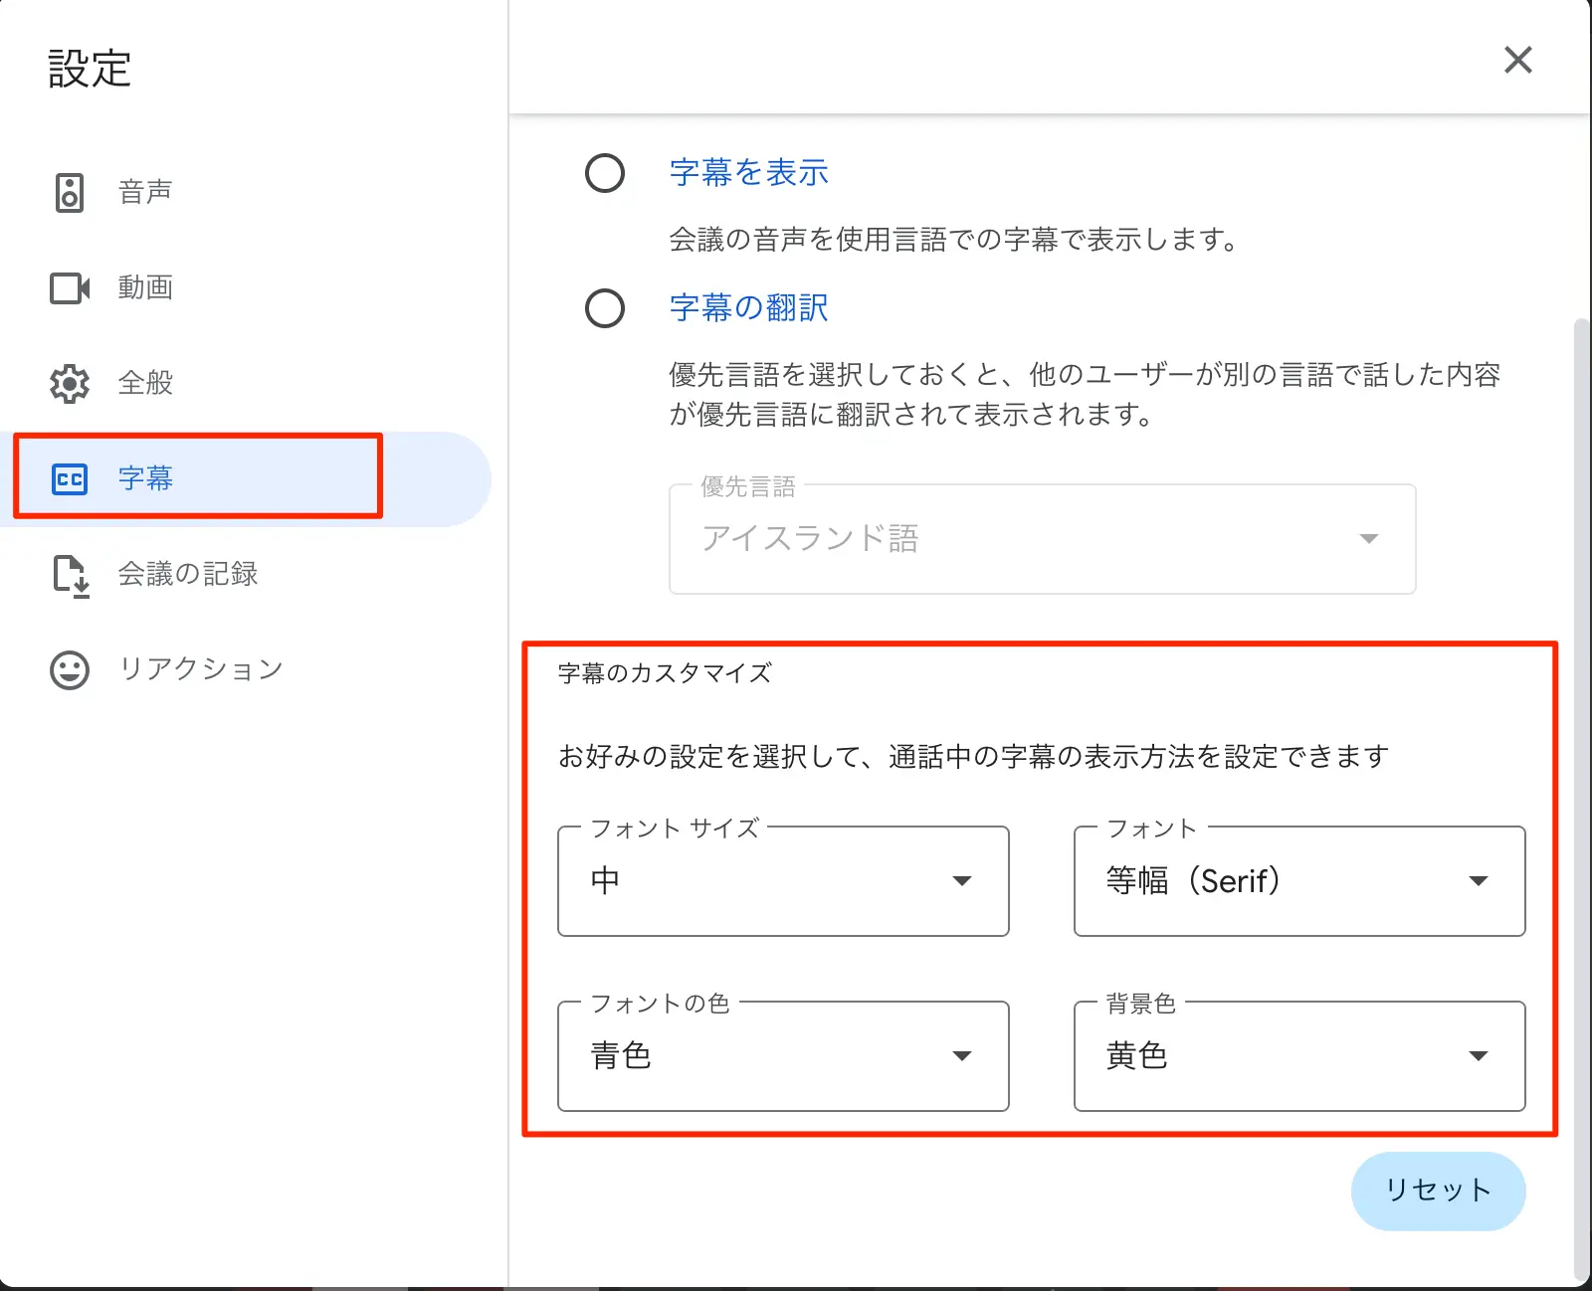Click the text starting お好みの設定を選択して
1592x1291 pixels.
(973, 757)
